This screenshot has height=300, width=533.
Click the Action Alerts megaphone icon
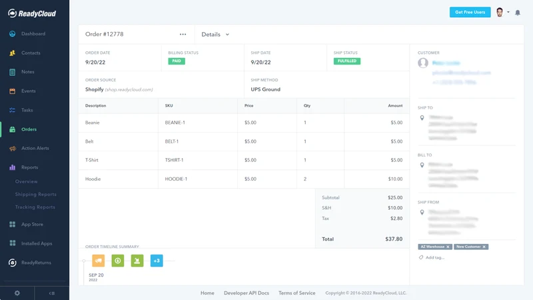(12, 148)
